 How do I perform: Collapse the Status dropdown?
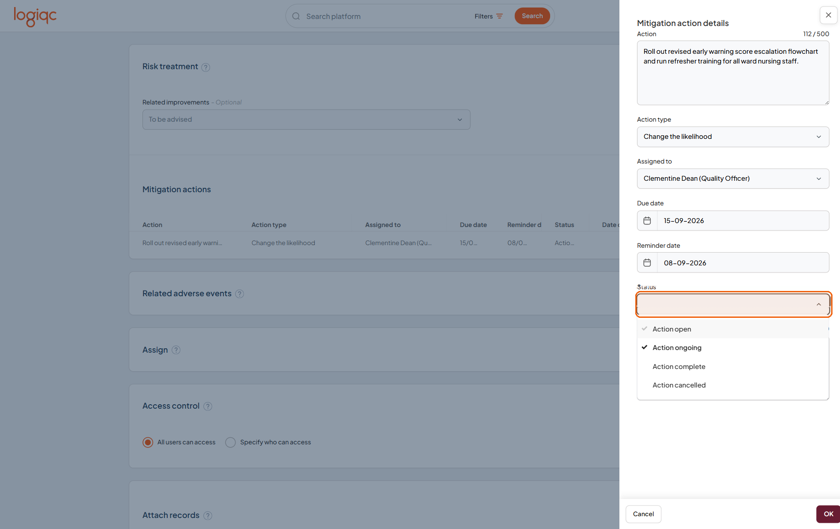click(x=733, y=304)
